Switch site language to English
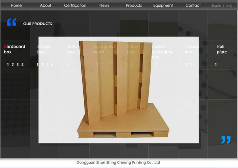Viewport: 238px width, 168px height. [216, 6]
